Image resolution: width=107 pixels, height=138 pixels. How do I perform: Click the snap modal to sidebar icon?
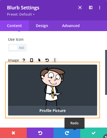click(91, 8)
